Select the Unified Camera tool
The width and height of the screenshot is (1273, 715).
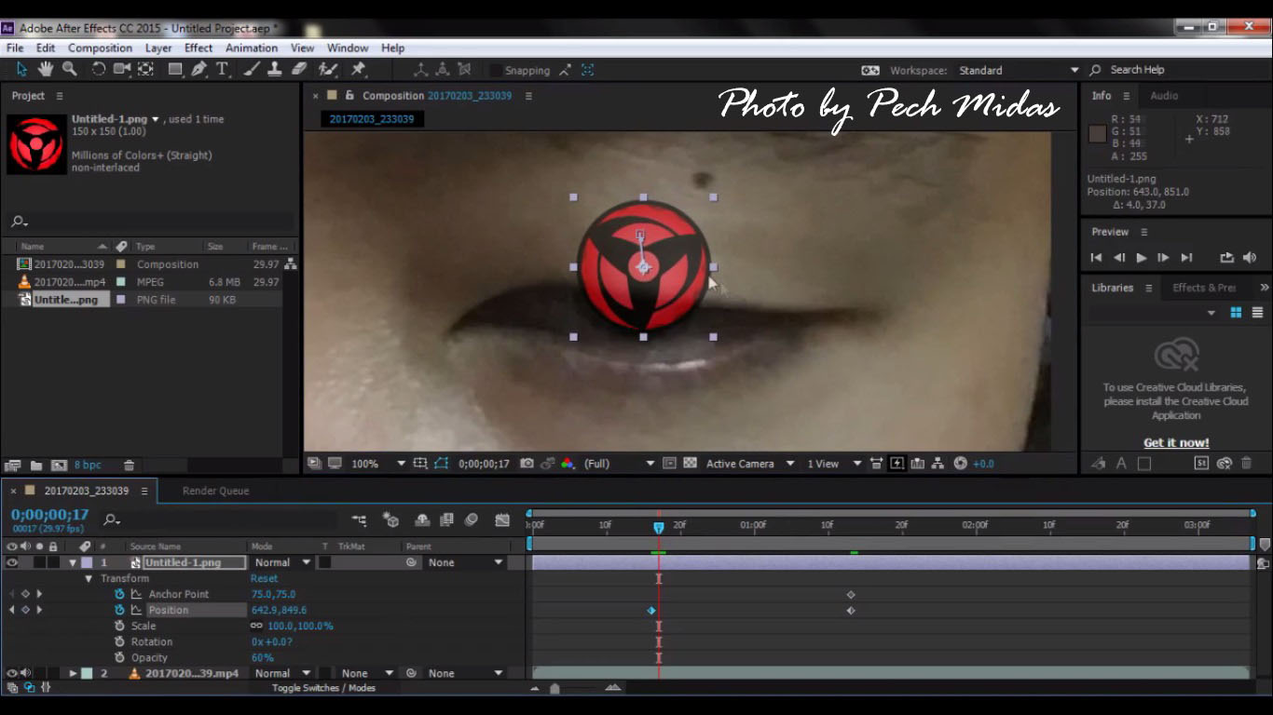[x=122, y=69]
